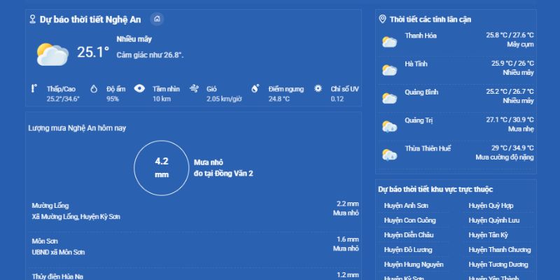This screenshot has width=560, height=280.
Task: Select Huyện Quỳ Hợp district forecast
Action: point(491,206)
